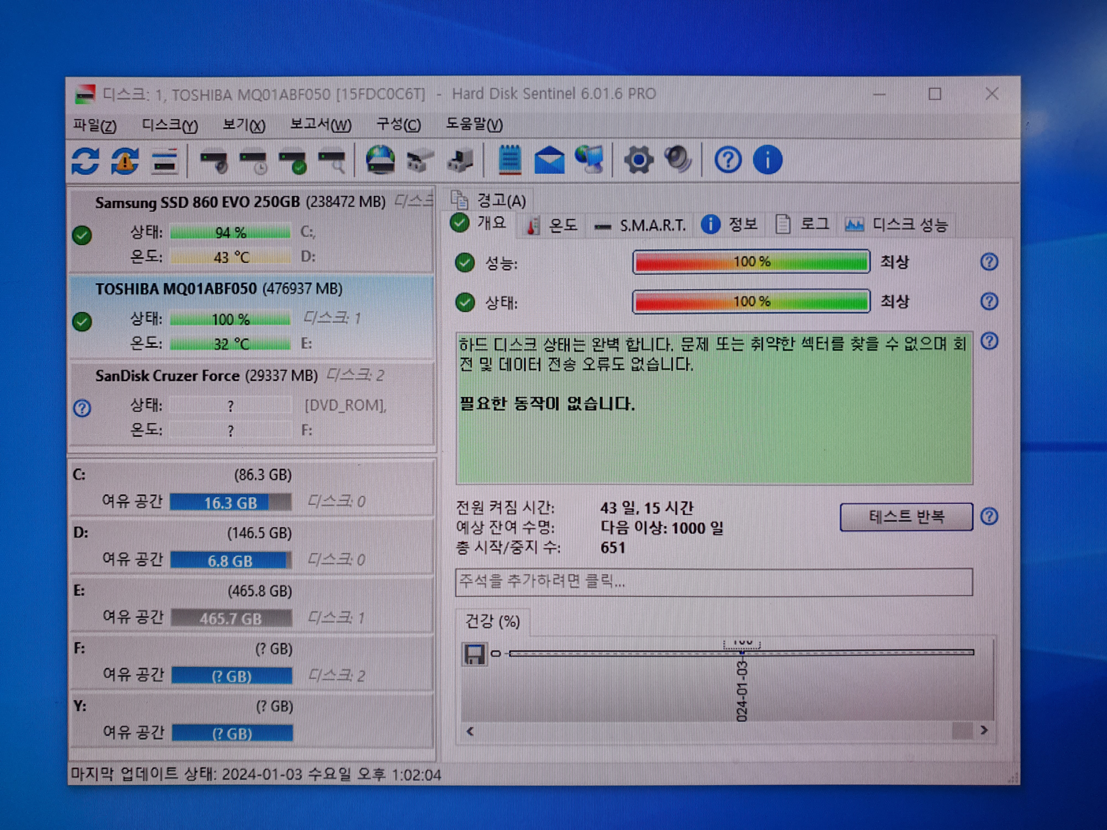Click help icon beside 상태 bar
Viewport: 1107px width, 830px height.
pyautogui.click(x=989, y=301)
